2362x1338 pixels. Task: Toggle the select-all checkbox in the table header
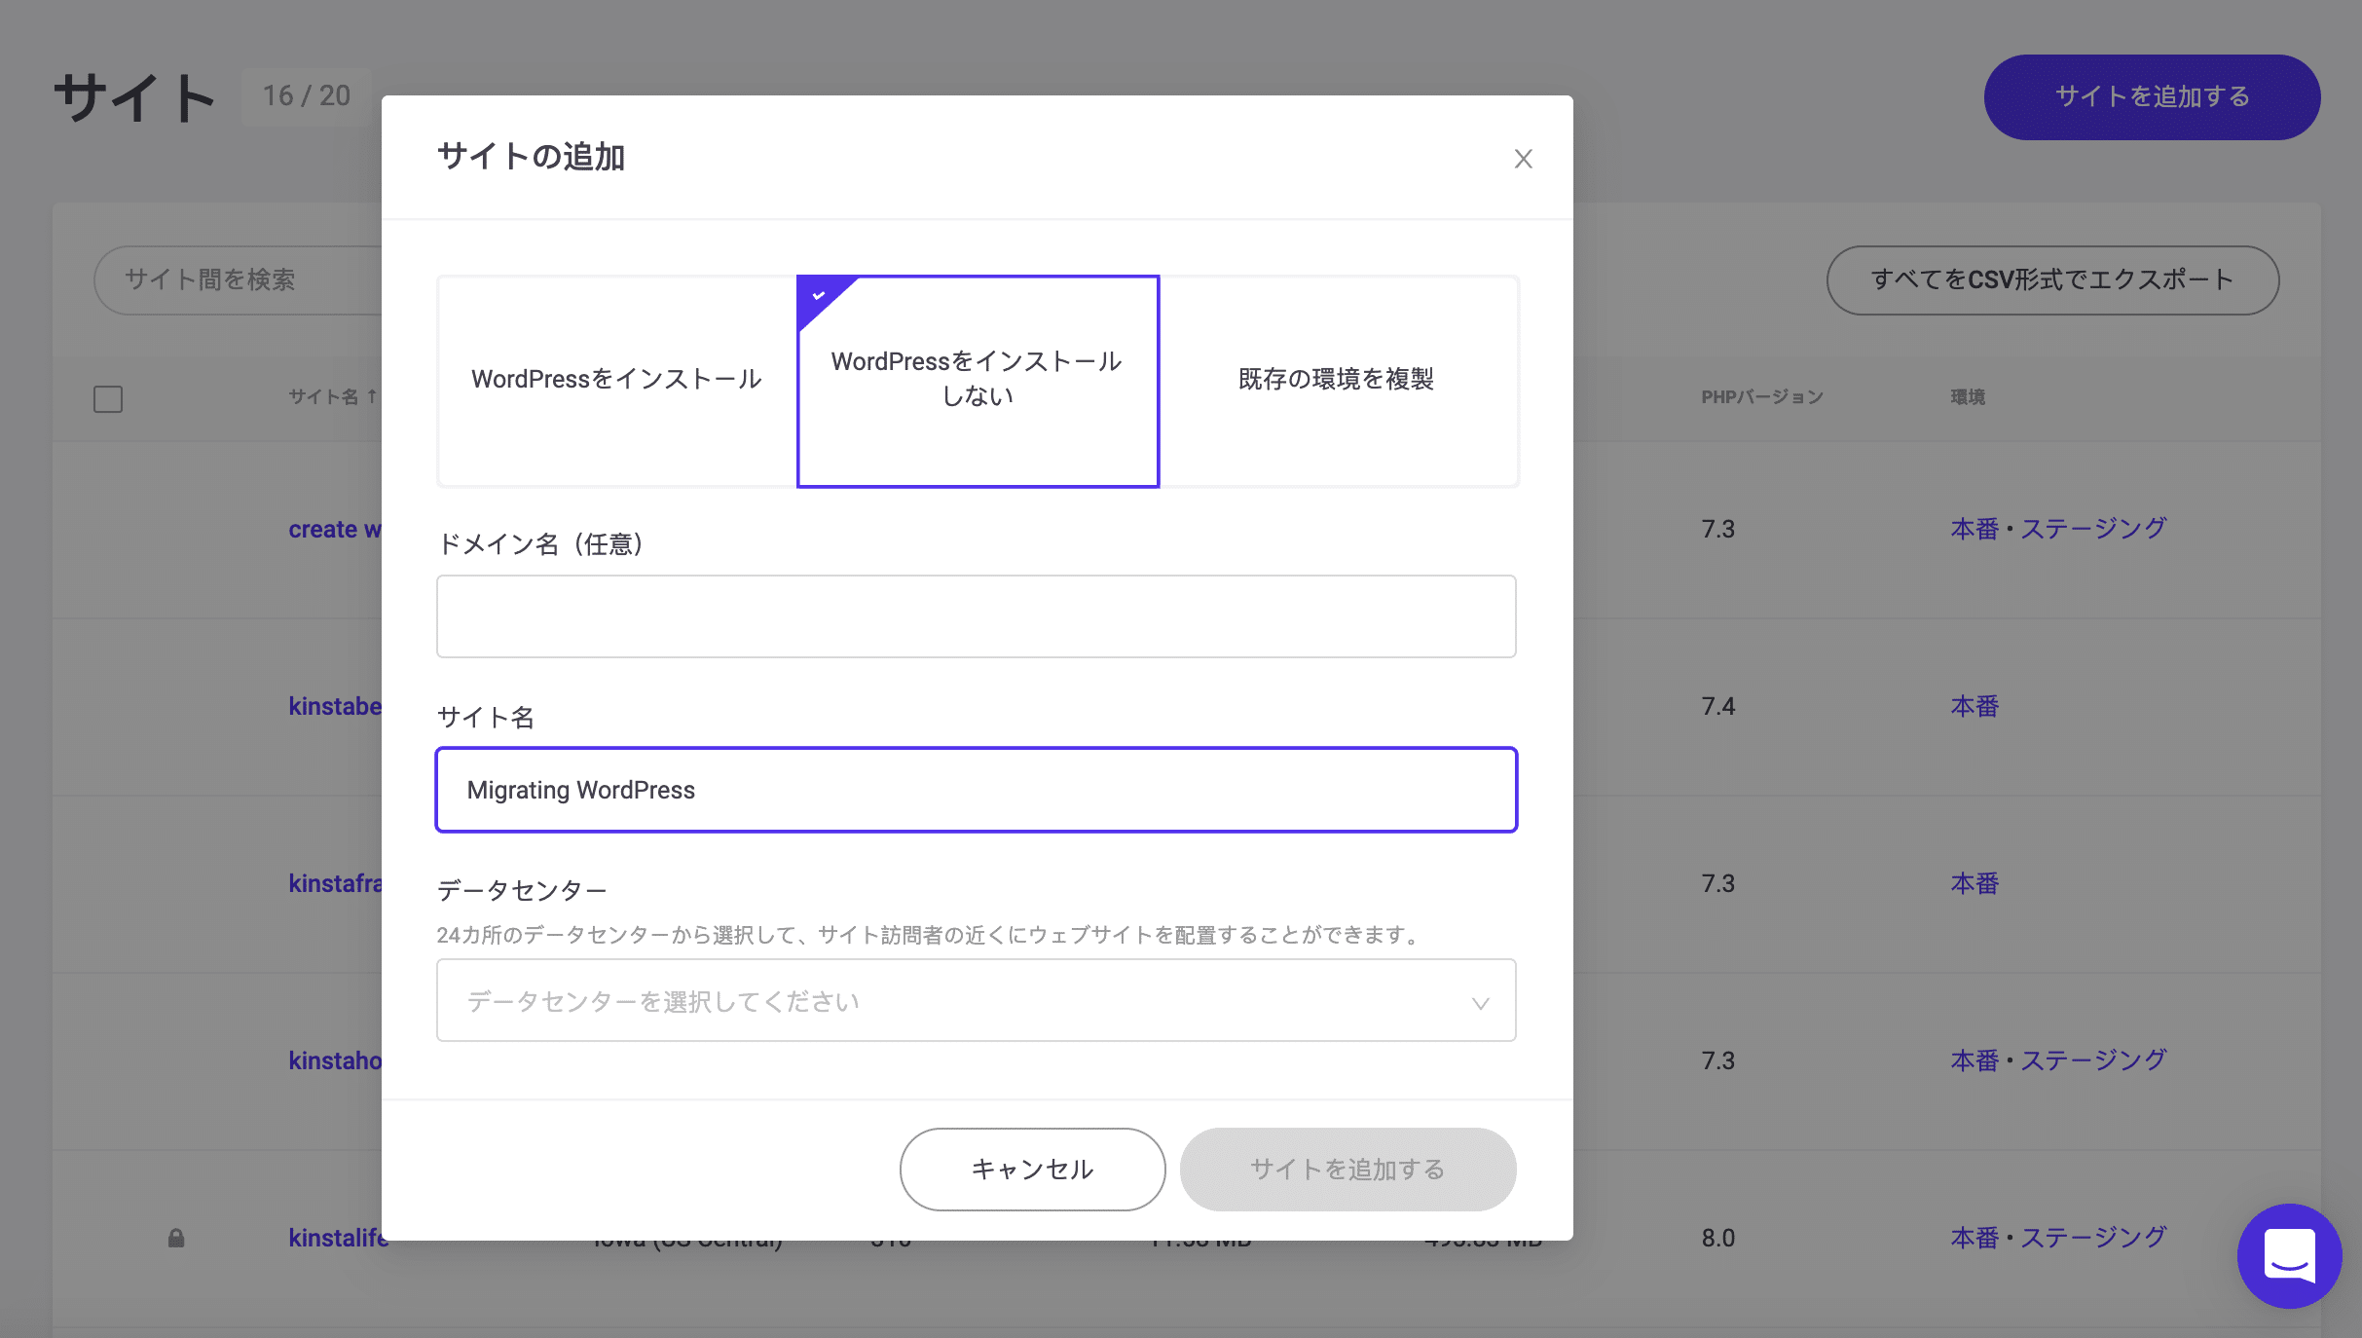(107, 398)
